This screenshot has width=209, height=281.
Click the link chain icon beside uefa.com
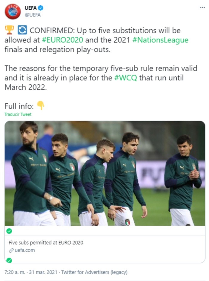(x=11, y=250)
